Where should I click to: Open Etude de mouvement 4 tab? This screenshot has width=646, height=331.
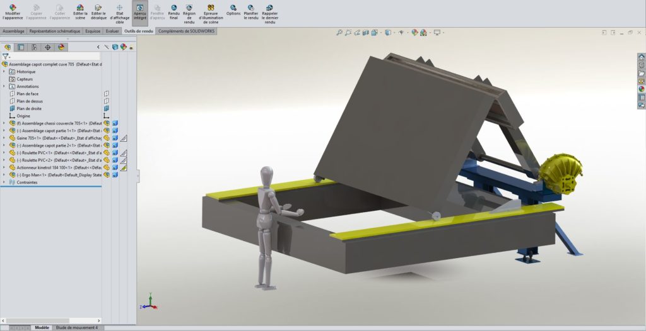click(x=77, y=328)
